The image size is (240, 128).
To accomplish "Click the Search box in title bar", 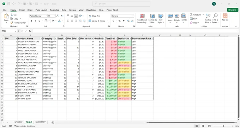I will click(x=121, y=4).
